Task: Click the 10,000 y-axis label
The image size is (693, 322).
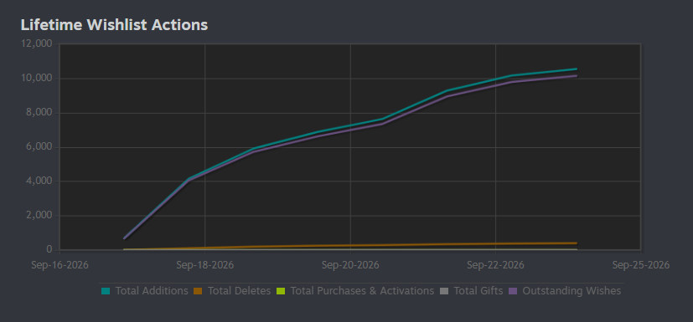Action: pos(36,78)
